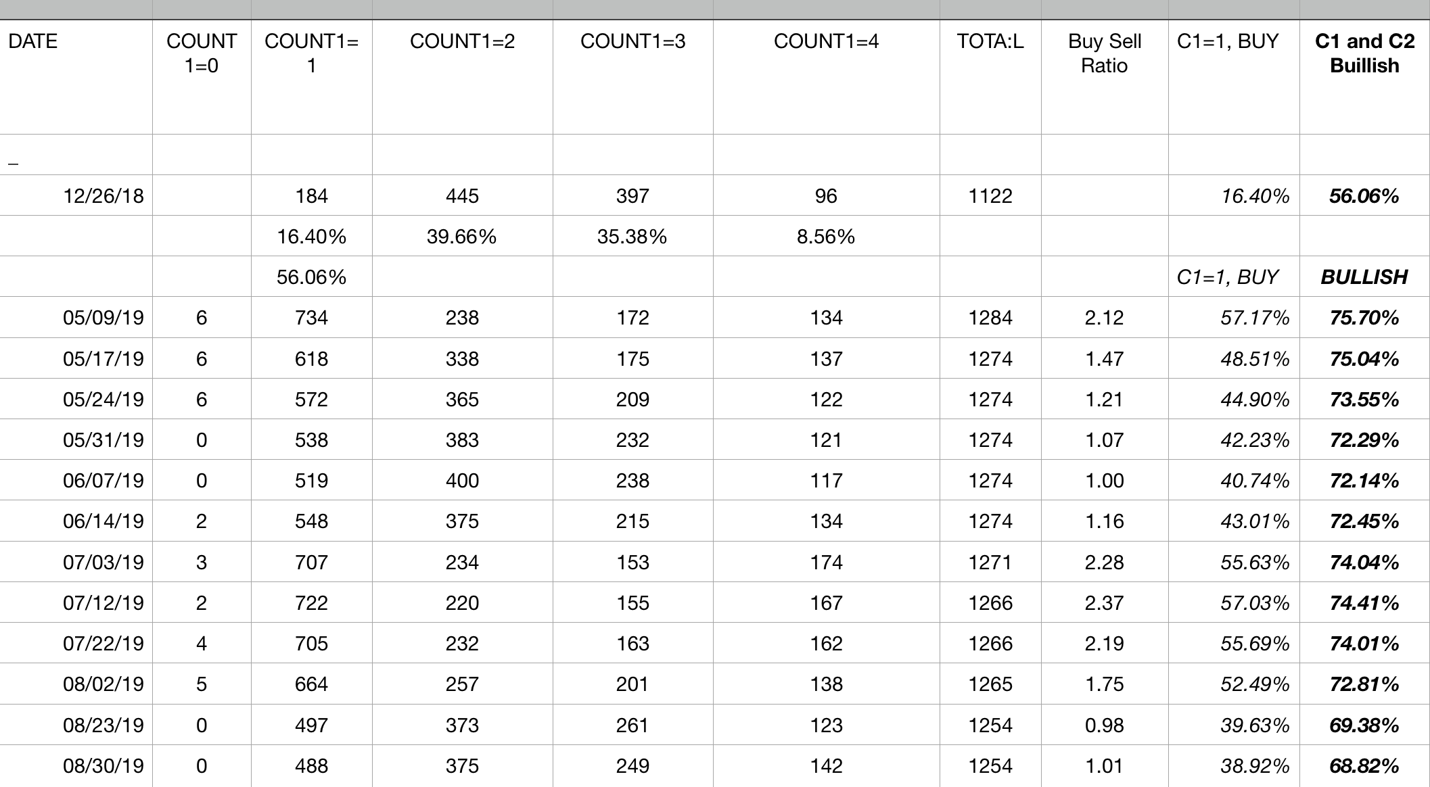Select the COUNT1=2 value 400

[461, 481]
